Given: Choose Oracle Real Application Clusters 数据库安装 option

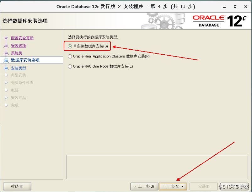Looking at the screenshot, I should click(x=70, y=57).
